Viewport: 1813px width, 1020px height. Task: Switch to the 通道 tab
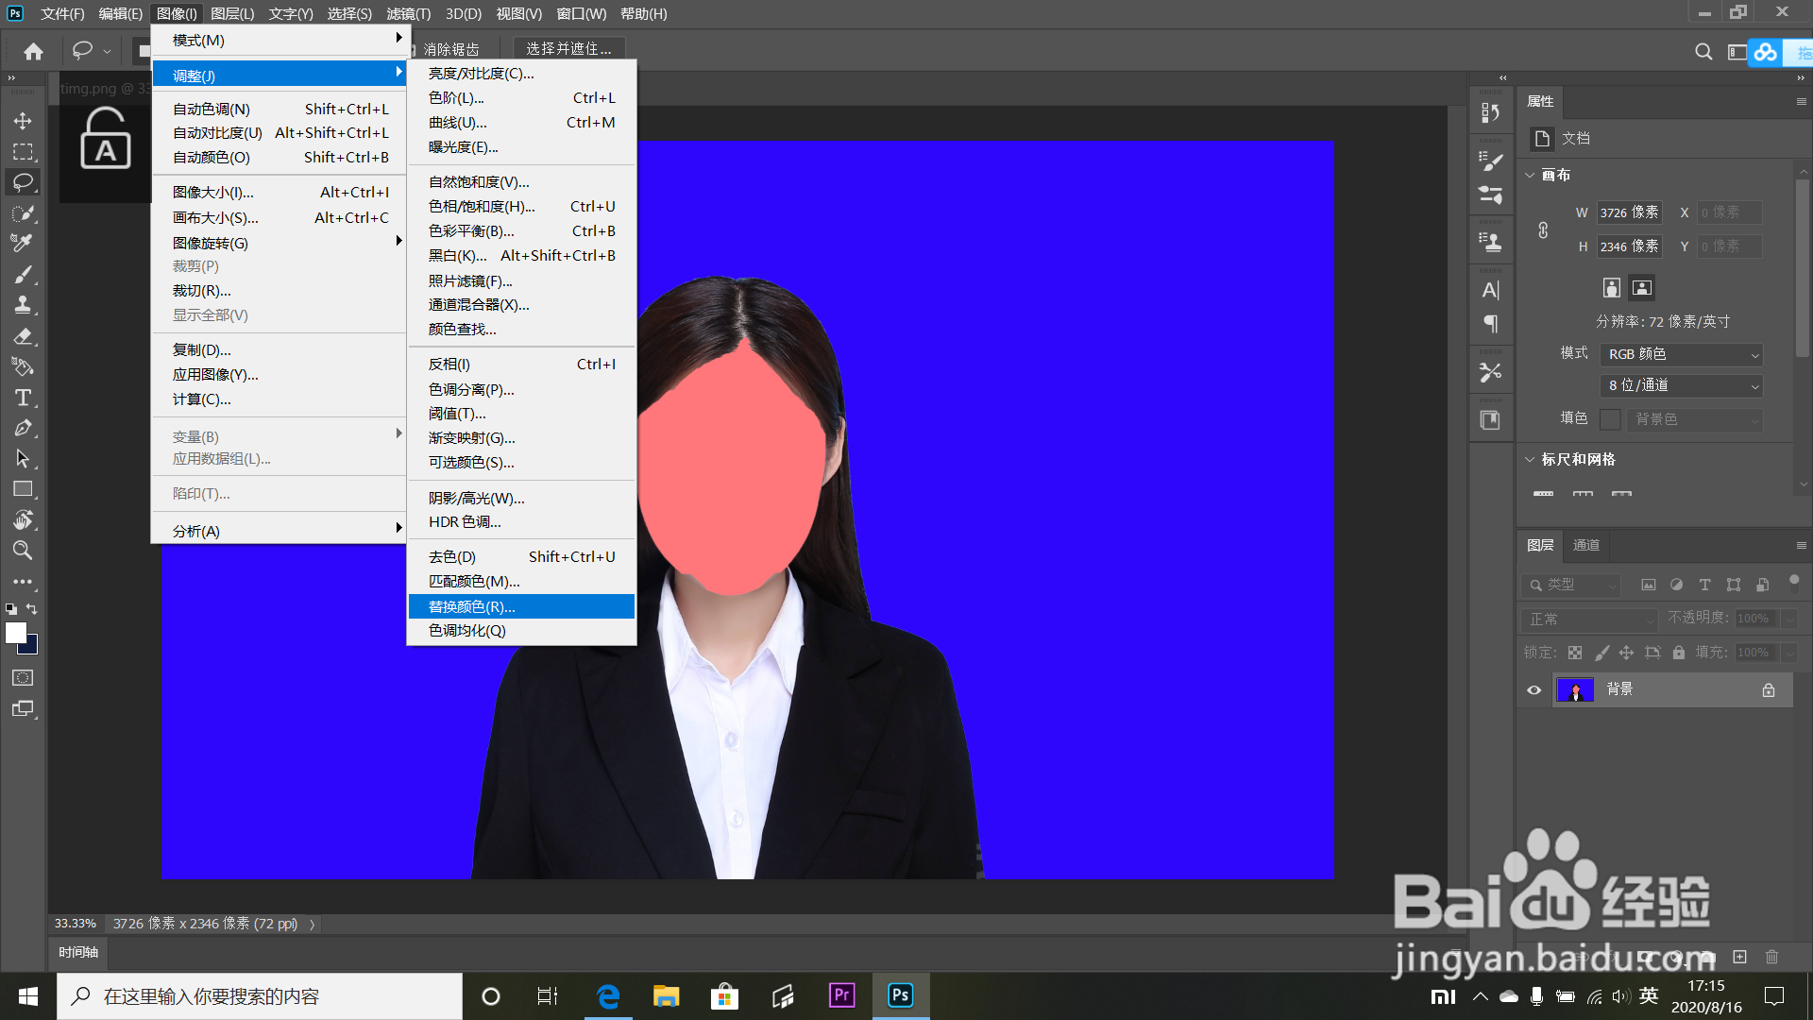pyautogui.click(x=1585, y=545)
